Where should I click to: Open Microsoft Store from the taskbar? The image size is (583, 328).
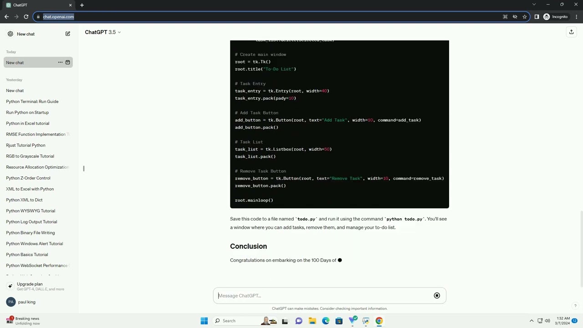pos(339,321)
